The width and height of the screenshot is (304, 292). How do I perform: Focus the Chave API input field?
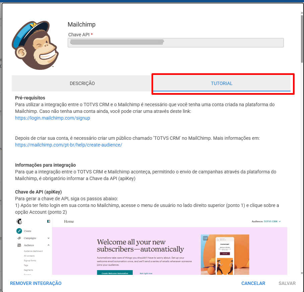(176, 43)
